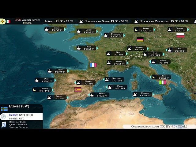196x147 pixels.
Task: Click the 04:08:51 UTC time
Action: click(17, 119)
